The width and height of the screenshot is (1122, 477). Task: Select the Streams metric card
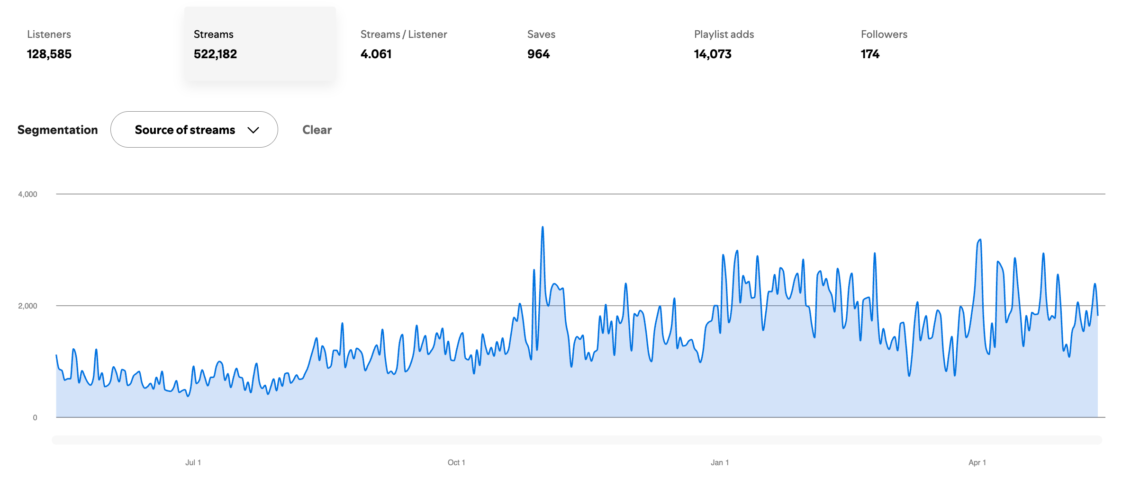point(260,44)
